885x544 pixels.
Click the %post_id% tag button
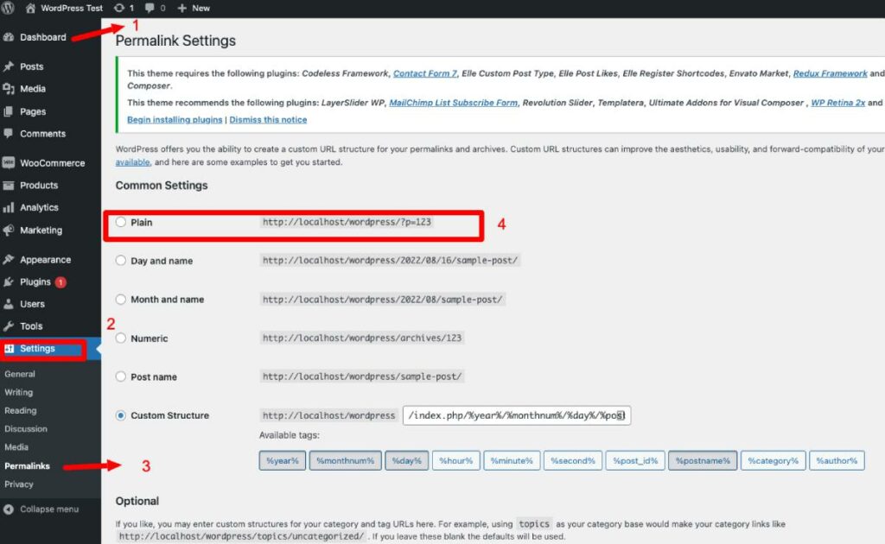pyautogui.click(x=635, y=460)
